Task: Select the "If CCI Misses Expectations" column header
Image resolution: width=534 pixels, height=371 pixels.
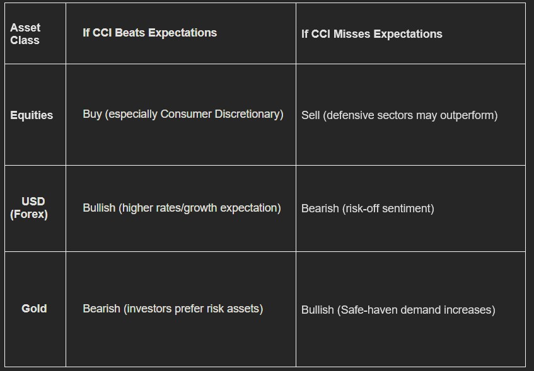Action: pyautogui.click(x=371, y=34)
